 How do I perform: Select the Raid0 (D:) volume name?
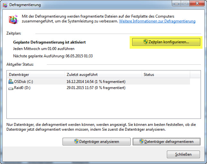click(x=23, y=88)
